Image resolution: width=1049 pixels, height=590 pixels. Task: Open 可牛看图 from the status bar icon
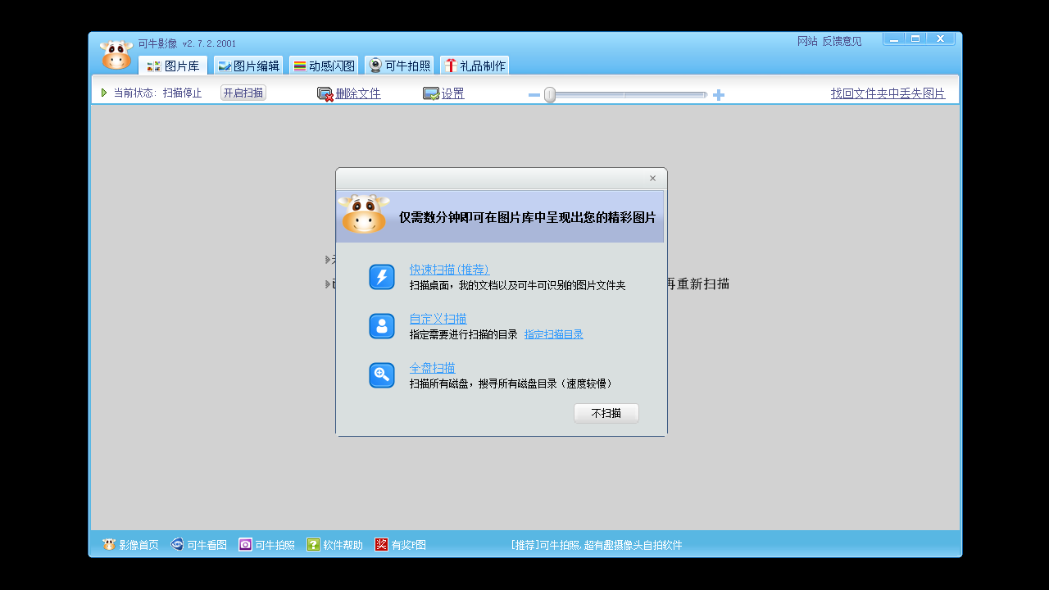click(x=175, y=543)
